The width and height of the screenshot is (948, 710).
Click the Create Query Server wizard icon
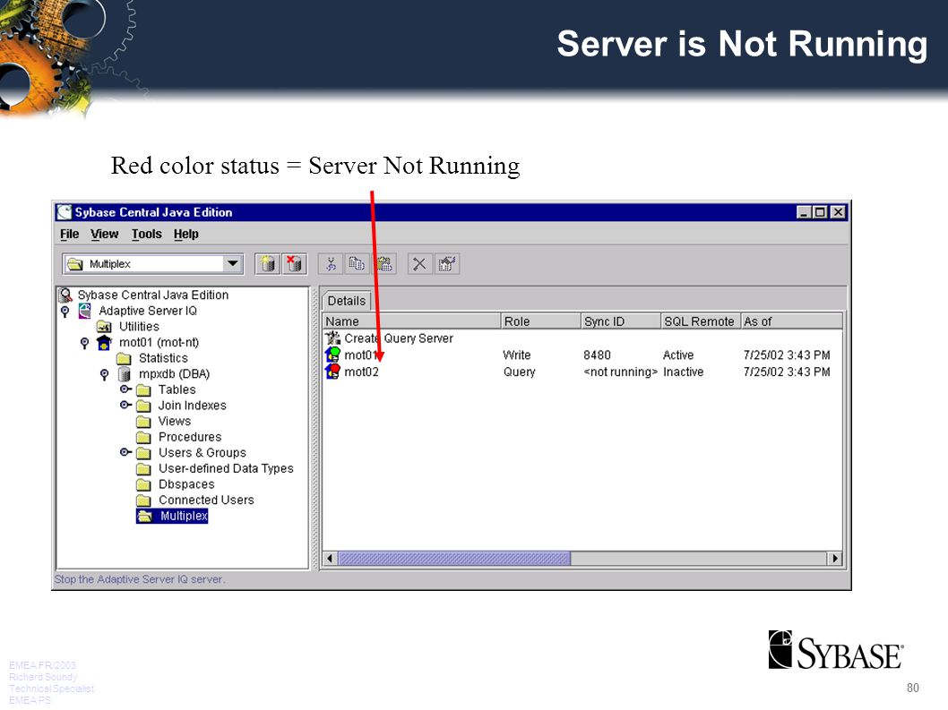pyautogui.click(x=333, y=338)
